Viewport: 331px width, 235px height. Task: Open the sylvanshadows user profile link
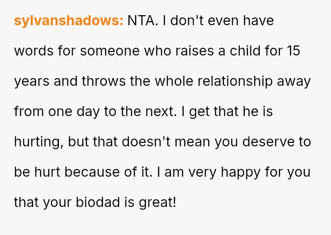[x=68, y=21]
